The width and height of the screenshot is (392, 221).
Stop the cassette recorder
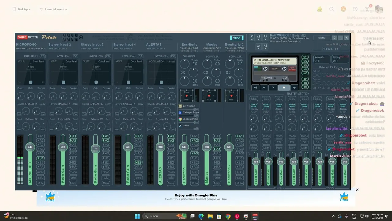284,87
